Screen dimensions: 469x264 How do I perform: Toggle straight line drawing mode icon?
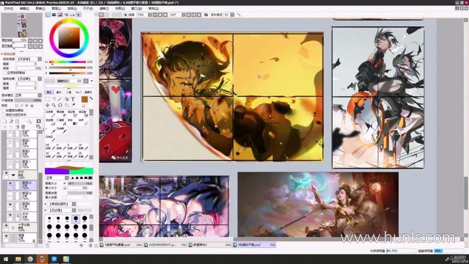point(239,15)
